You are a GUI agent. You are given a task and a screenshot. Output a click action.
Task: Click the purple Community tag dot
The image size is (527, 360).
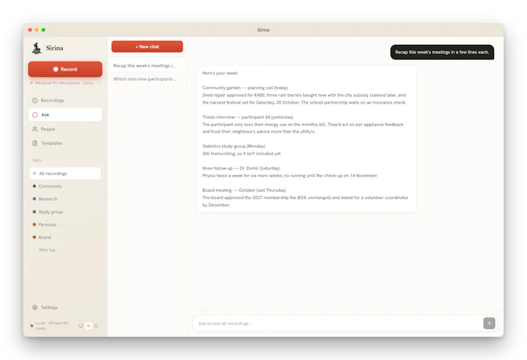click(34, 186)
